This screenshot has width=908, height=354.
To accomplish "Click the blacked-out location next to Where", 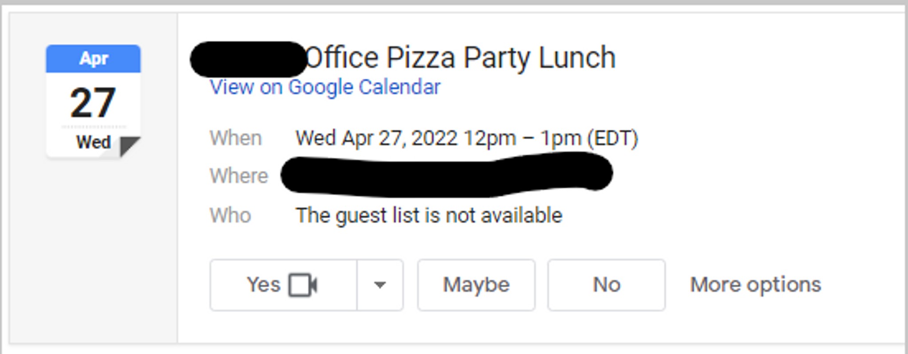I will click(x=447, y=175).
